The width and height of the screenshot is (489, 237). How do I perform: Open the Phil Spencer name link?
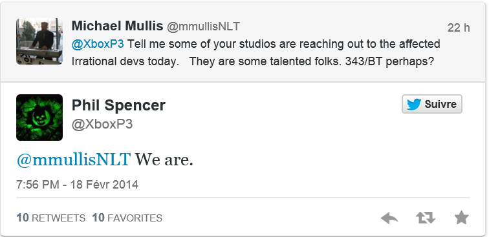[x=118, y=105]
